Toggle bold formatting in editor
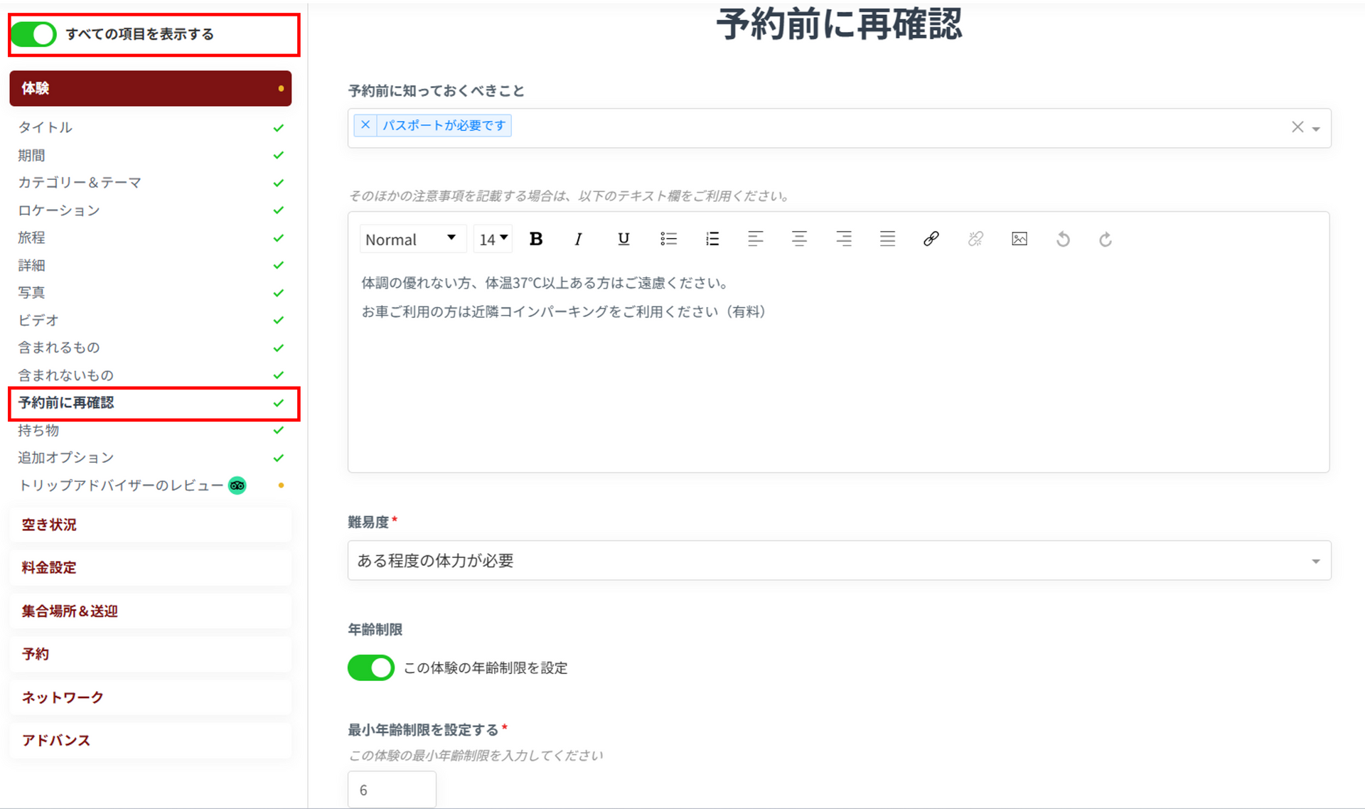This screenshot has height=809, width=1365. (x=536, y=240)
